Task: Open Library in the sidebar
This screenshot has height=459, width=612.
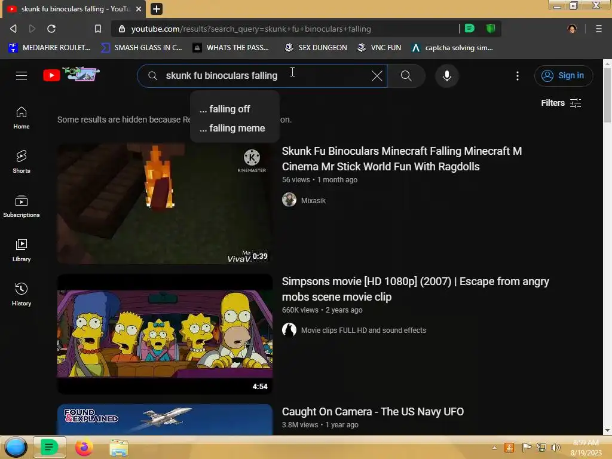Action: (x=22, y=250)
